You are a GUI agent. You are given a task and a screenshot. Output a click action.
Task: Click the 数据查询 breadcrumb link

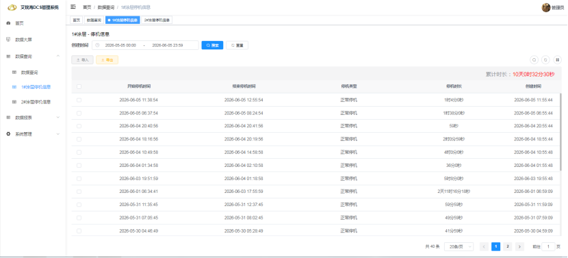point(106,8)
